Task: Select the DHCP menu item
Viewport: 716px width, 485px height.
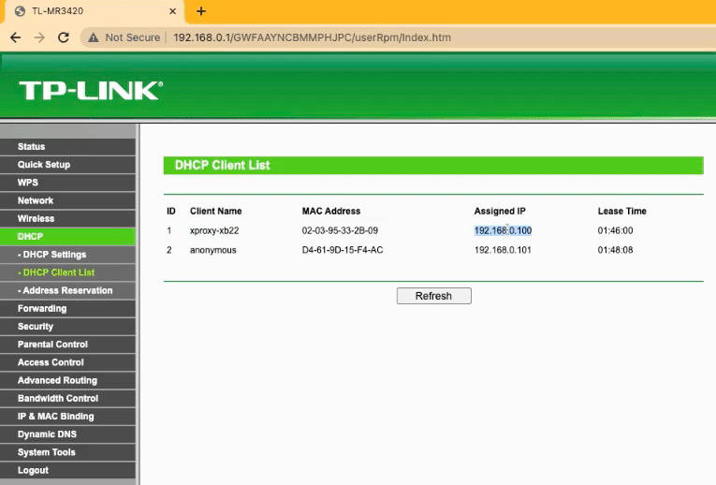Action: (x=67, y=237)
